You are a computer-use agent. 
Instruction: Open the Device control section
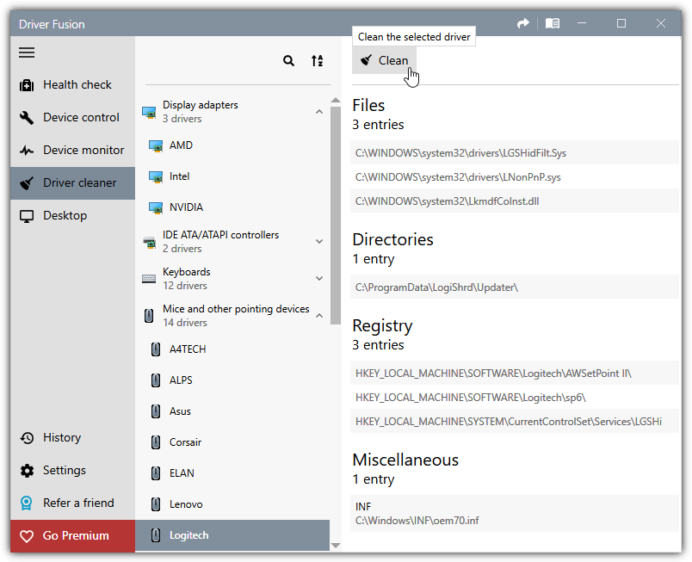coord(73,117)
